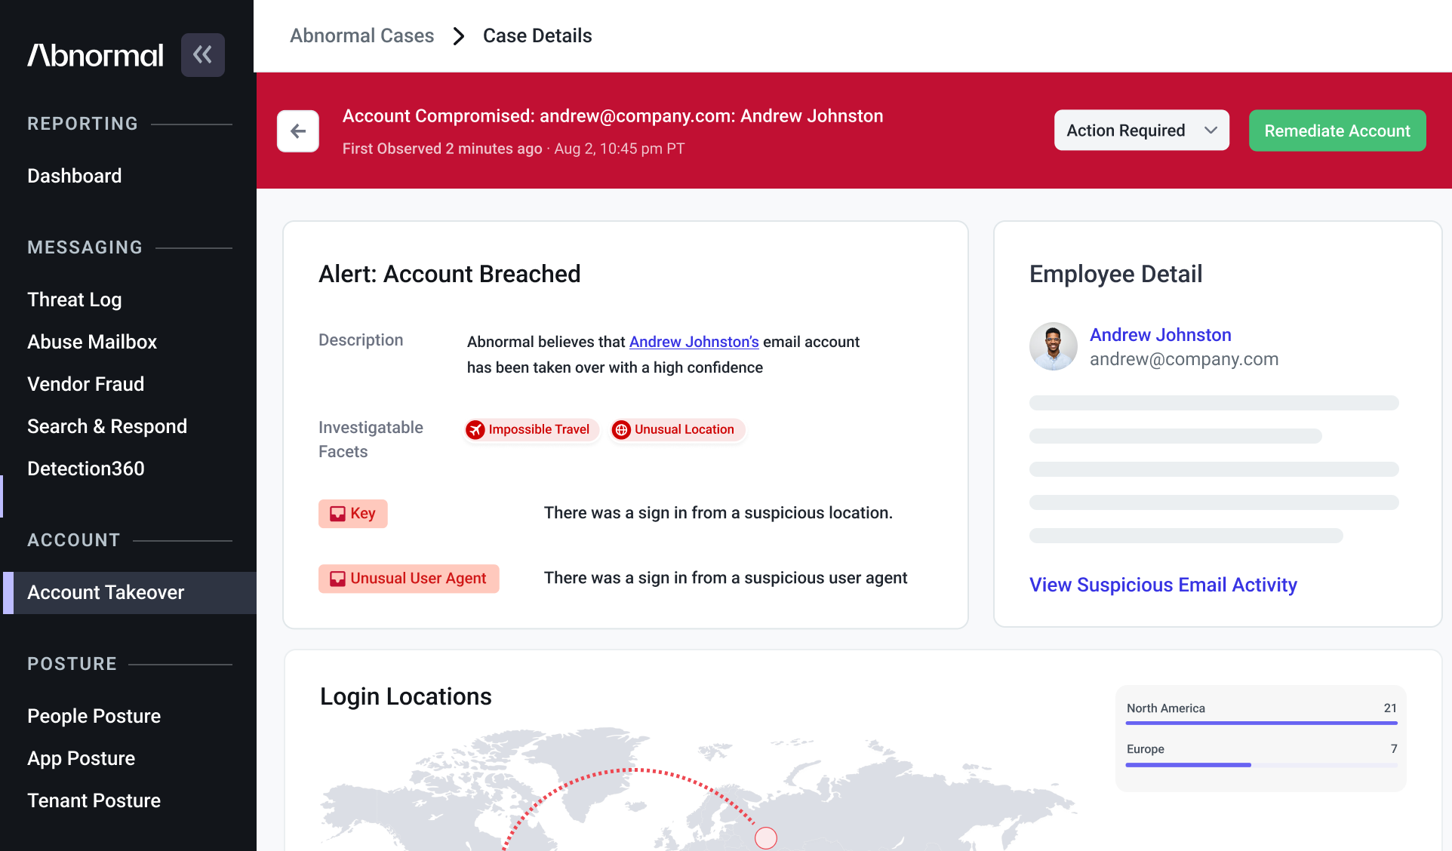Click the Impossible Travel plane icon
This screenshot has width=1452, height=851.
pyautogui.click(x=475, y=430)
